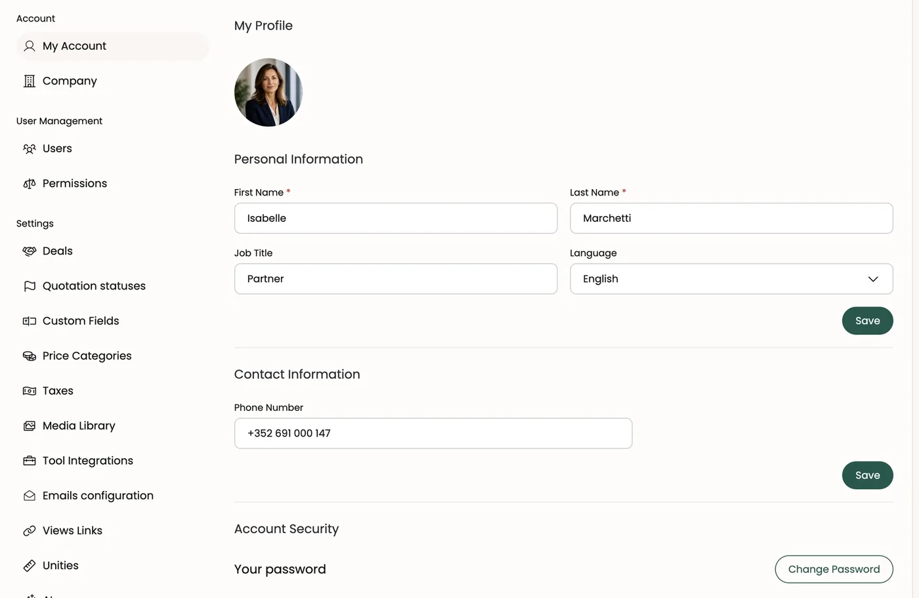Image resolution: width=919 pixels, height=598 pixels.
Task: Click the profile photo avatar
Action: pyautogui.click(x=268, y=93)
